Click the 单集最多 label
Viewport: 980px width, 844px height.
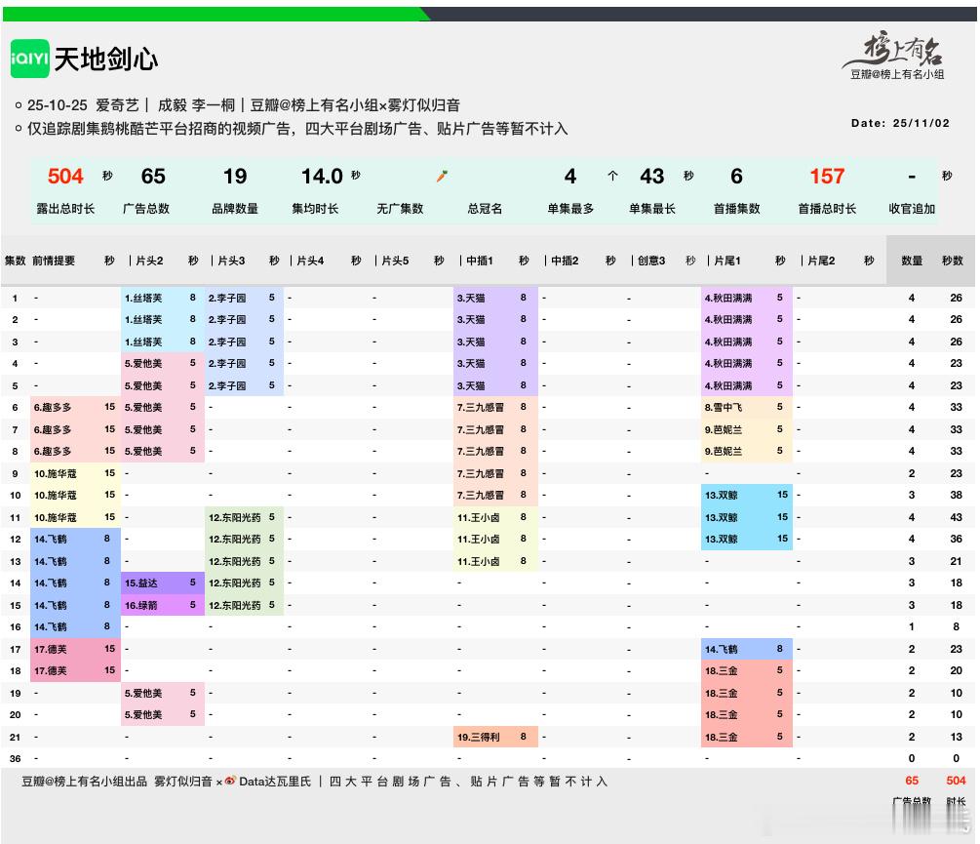point(570,208)
